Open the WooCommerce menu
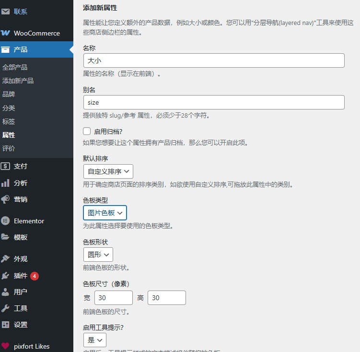Viewport: 360px width, 352px height. (36, 33)
